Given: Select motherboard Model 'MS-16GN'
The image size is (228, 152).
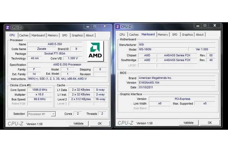Looking at the screenshot, I should pos(163,49).
